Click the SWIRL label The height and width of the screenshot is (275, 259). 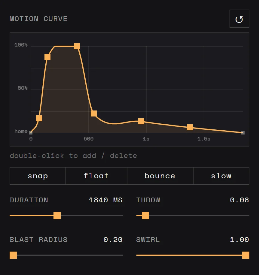148,240
